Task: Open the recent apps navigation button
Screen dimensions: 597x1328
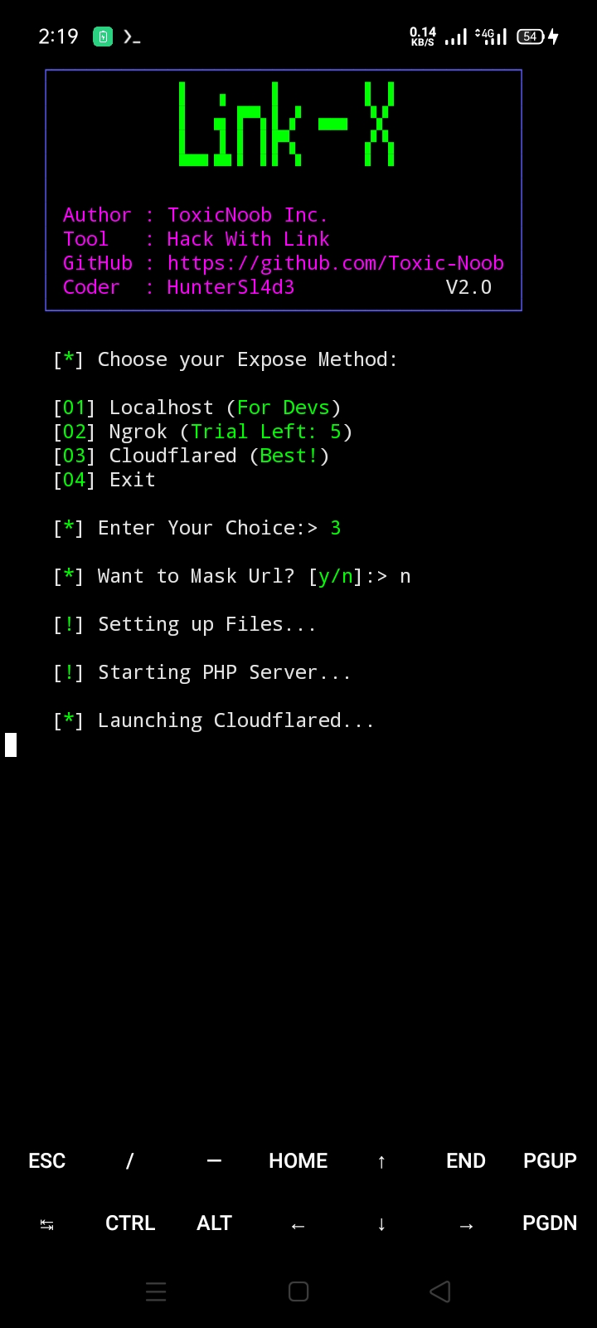Action: coord(157,1291)
